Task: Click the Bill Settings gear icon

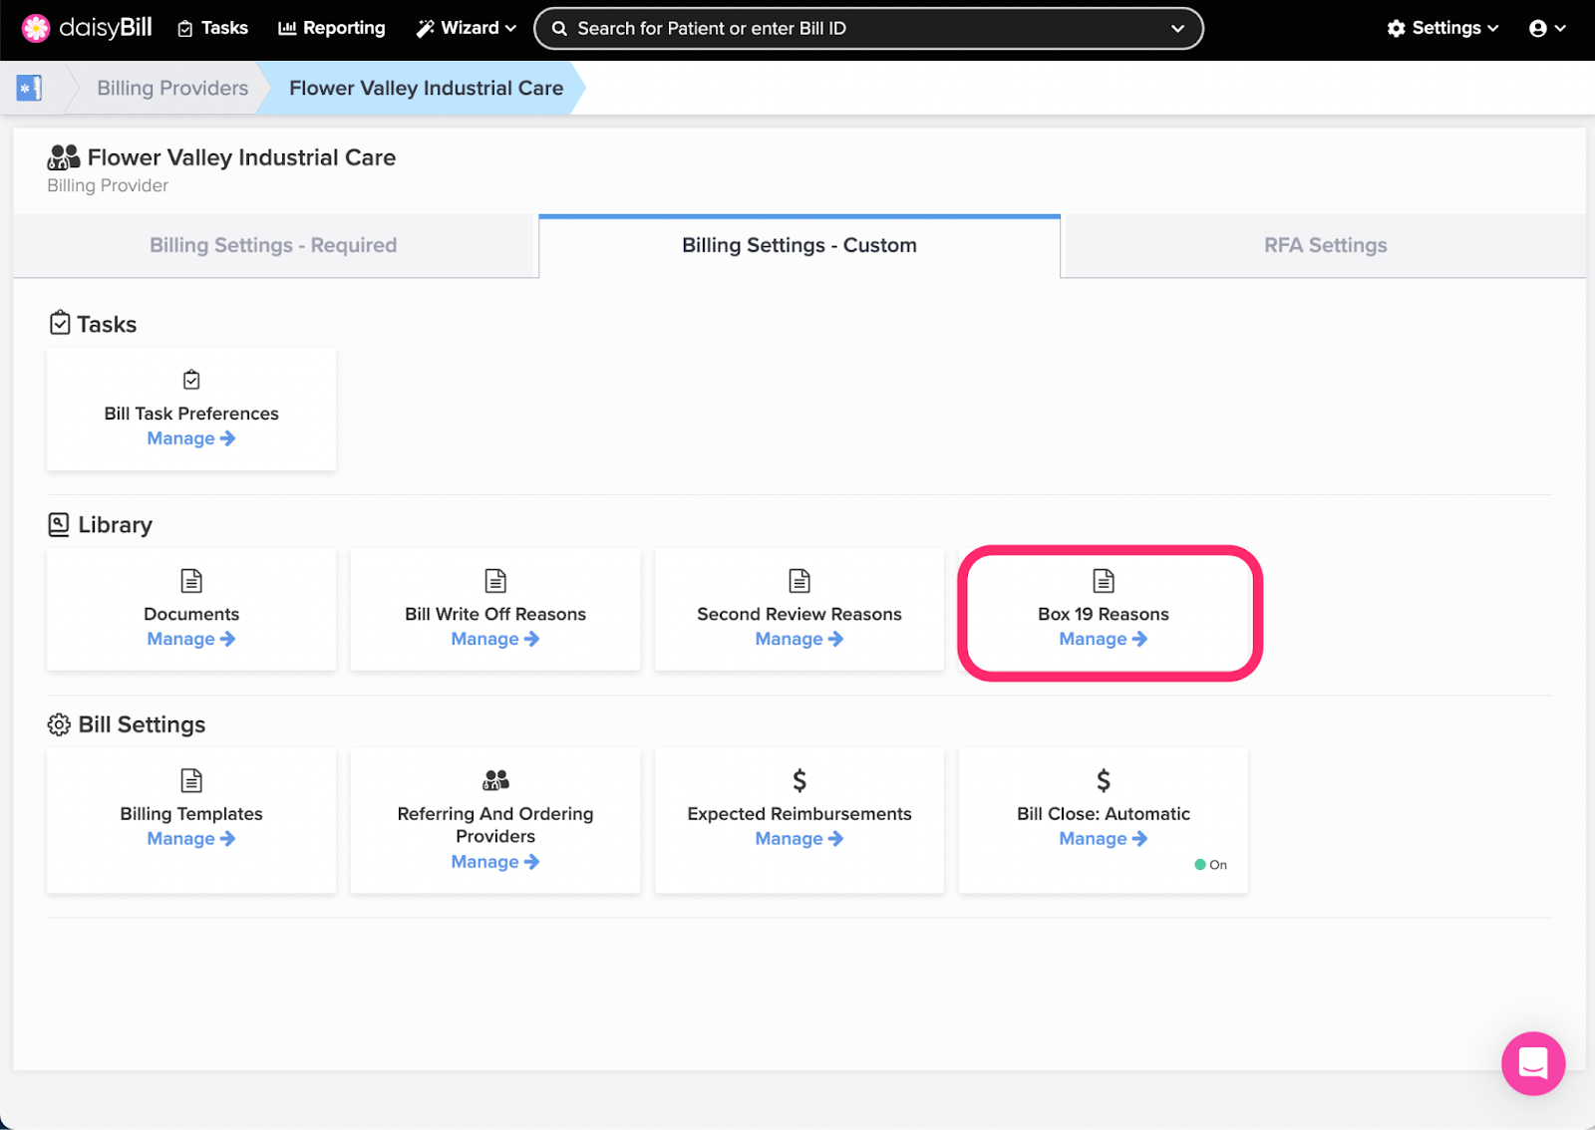Action: pyautogui.click(x=59, y=724)
